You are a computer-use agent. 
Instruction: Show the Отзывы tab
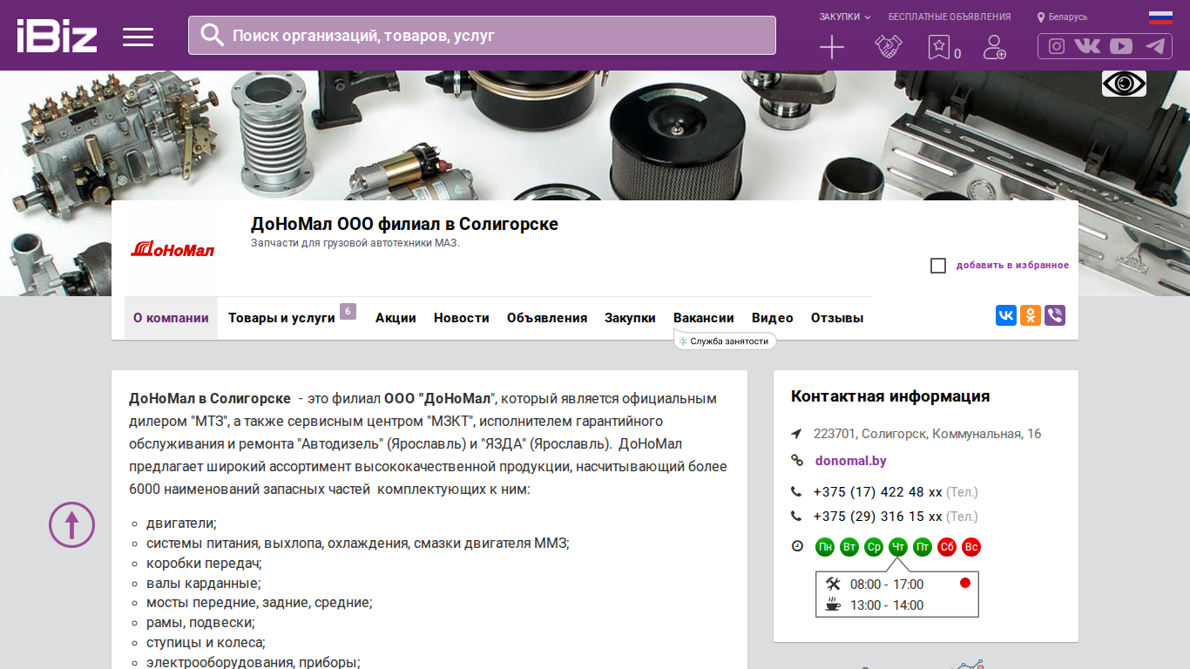837,318
